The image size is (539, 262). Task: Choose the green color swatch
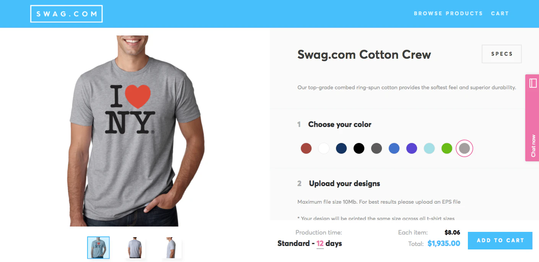[447, 148]
